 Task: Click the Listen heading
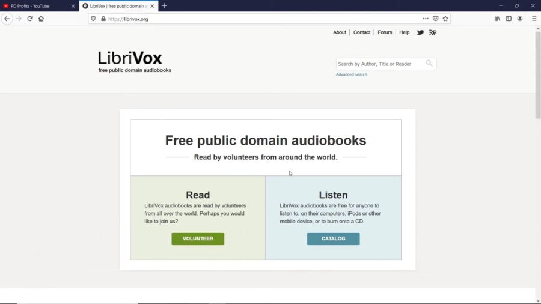pos(333,195)
